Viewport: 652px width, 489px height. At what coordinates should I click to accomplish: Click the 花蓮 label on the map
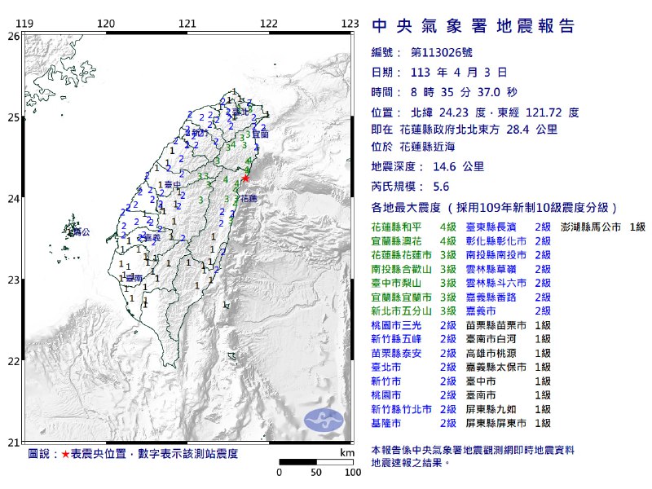[249, 199]
